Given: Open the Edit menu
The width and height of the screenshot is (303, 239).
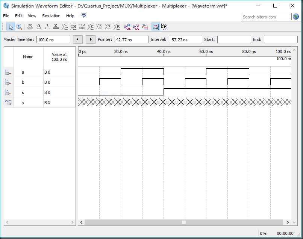Looking at the screenshot, I should point(18,16).
